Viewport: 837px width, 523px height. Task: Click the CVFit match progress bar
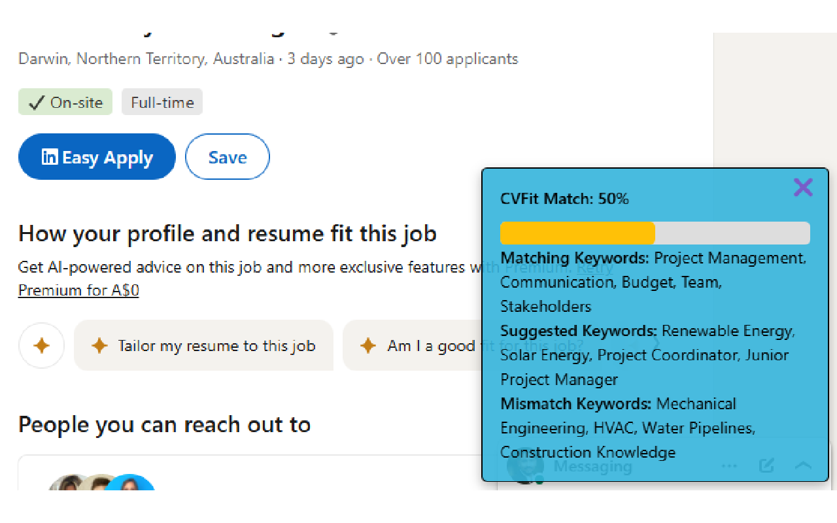point(655,233)
